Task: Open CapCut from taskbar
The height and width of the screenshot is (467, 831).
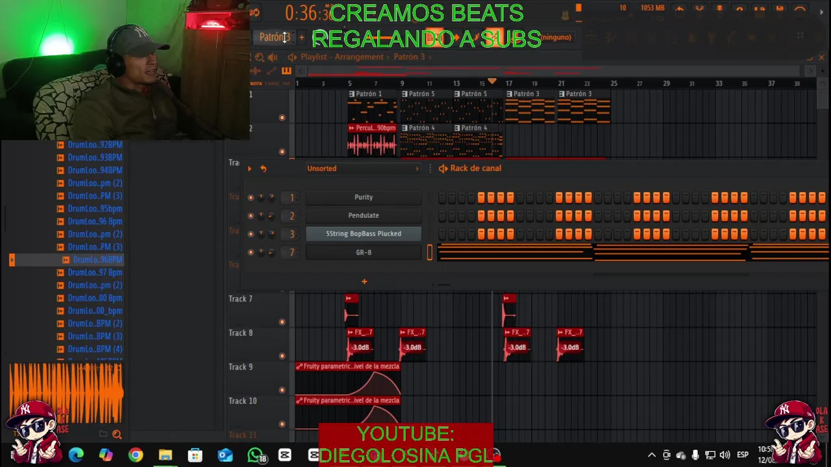Action: (285, 455)
